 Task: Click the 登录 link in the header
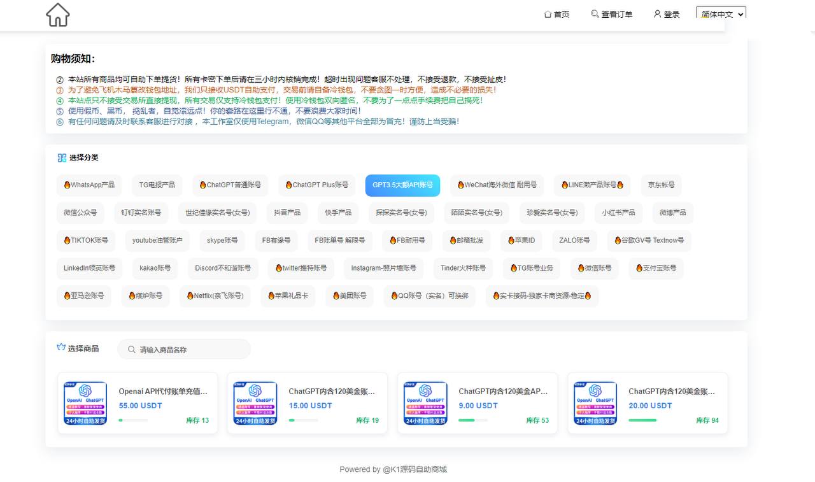pos(672,14)
